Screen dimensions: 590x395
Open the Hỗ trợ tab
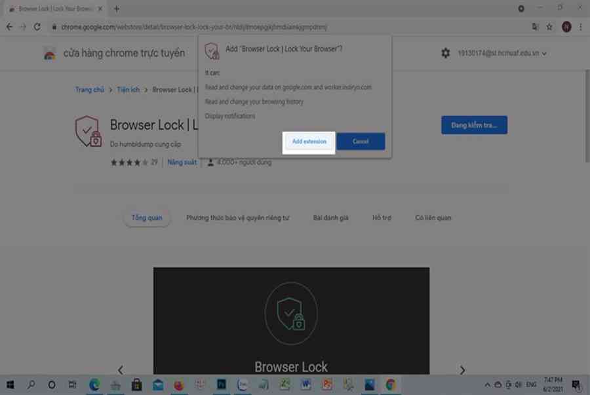(x=382, y=217)
